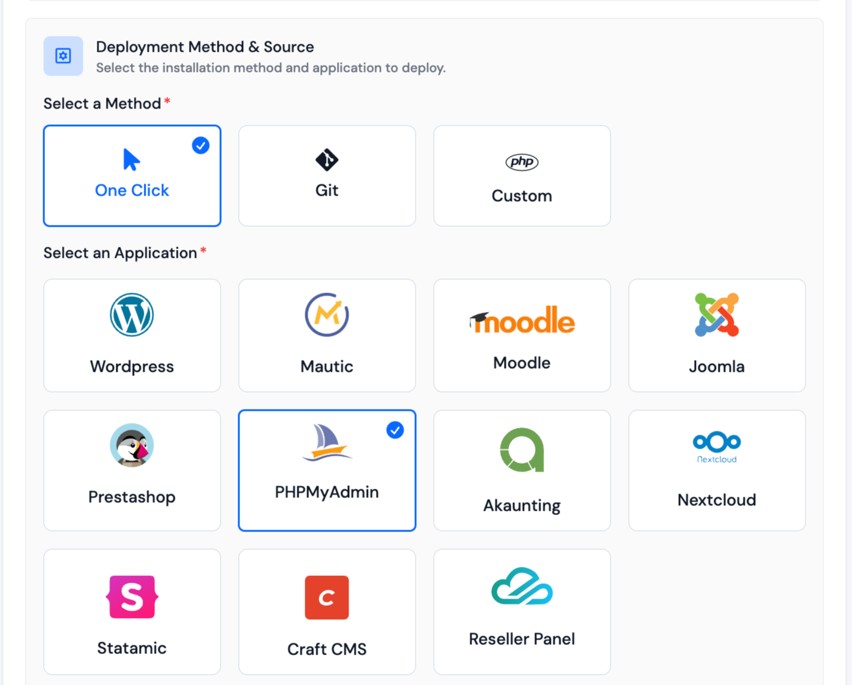The height and width of the screenshot is (685, 852).
Task: Click the checkmark badge on One Click
Action: coord(201,146)
